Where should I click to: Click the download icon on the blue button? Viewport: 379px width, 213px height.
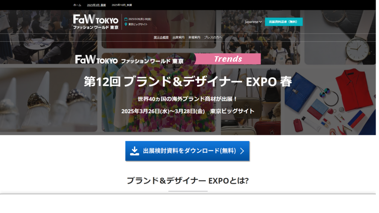pyautogui.click(x=135, y=151)
